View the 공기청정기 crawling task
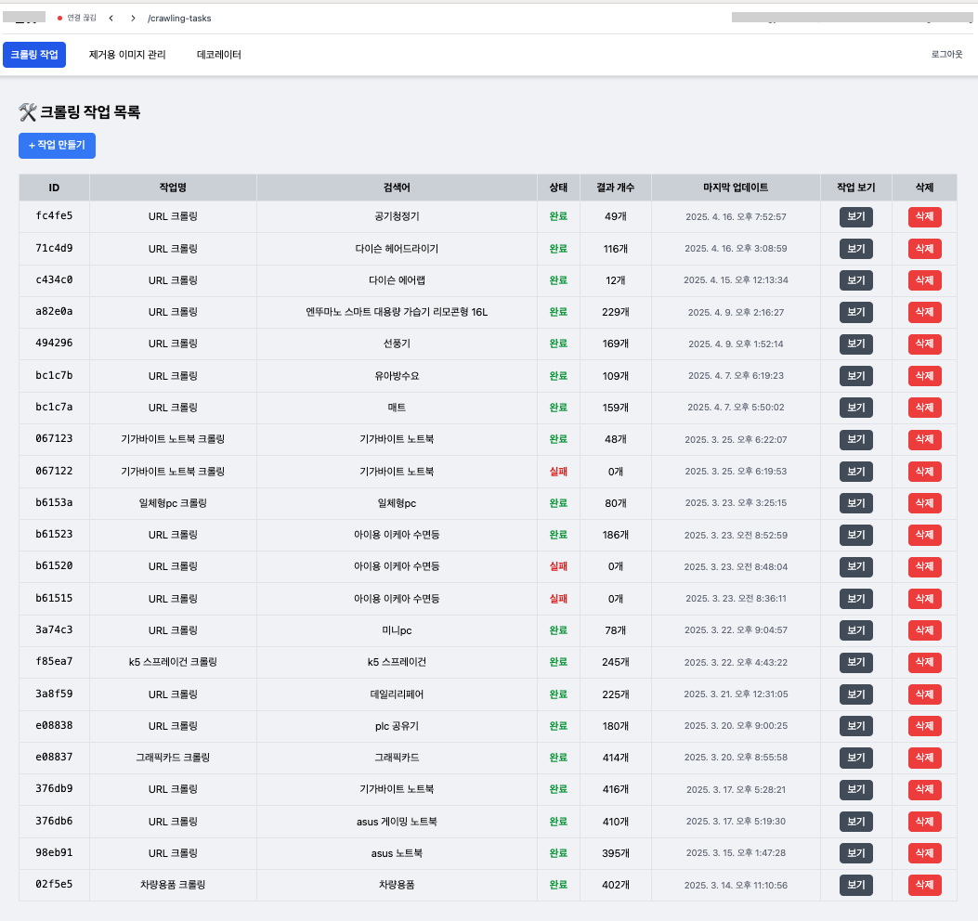The image size is (978, 921). coord(855,217)
